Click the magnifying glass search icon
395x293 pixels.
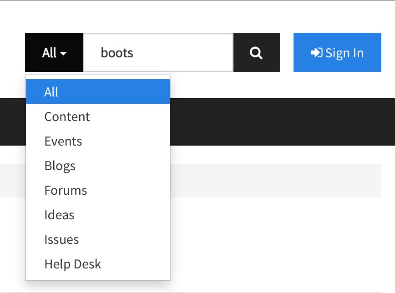point(256,53)
